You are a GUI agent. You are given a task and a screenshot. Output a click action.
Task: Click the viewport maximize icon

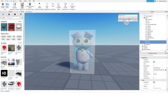138,12
